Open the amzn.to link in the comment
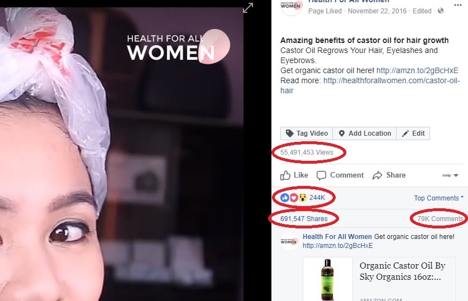468x301 pixels. point(337,246)
